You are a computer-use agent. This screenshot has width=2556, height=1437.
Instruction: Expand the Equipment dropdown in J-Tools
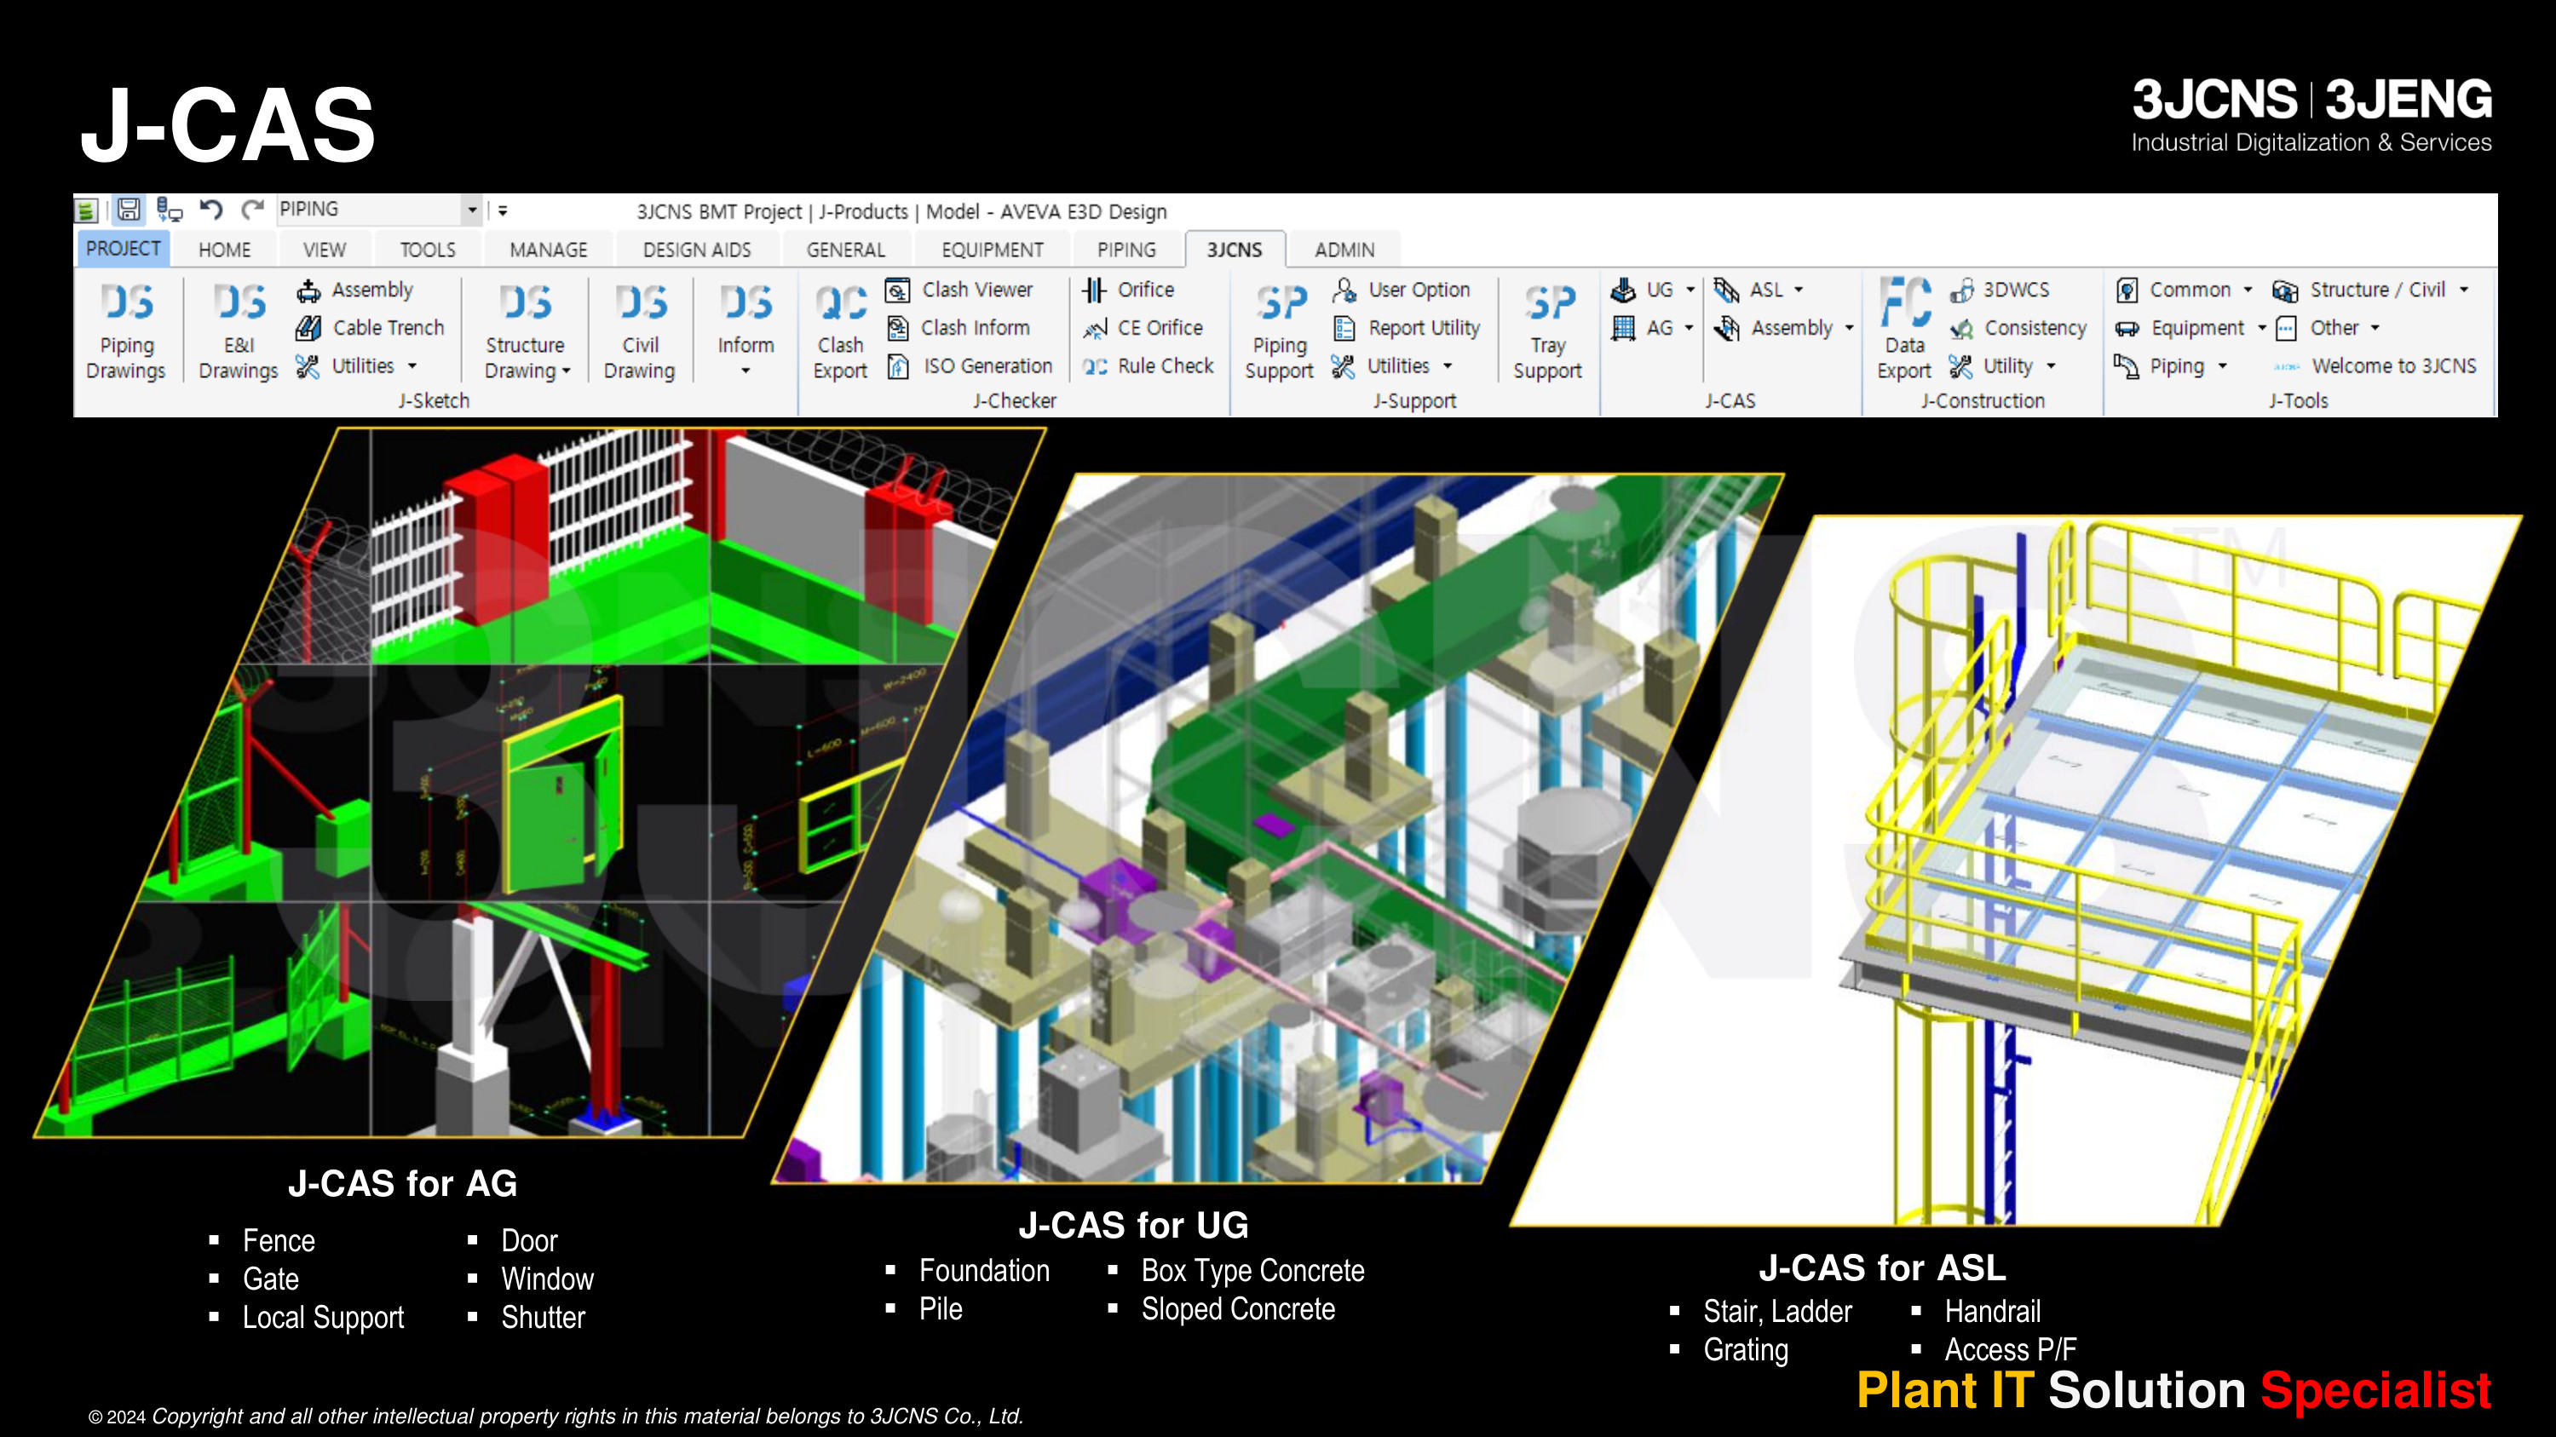[x=2262, y=327]
